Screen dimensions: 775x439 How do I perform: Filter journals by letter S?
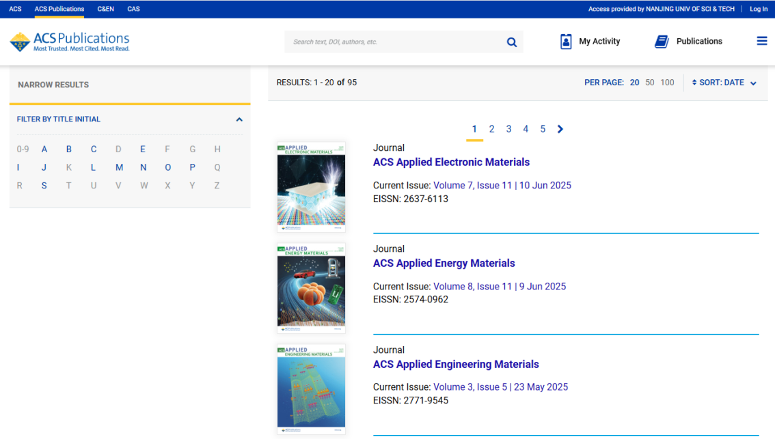click(x=44, y=186)
